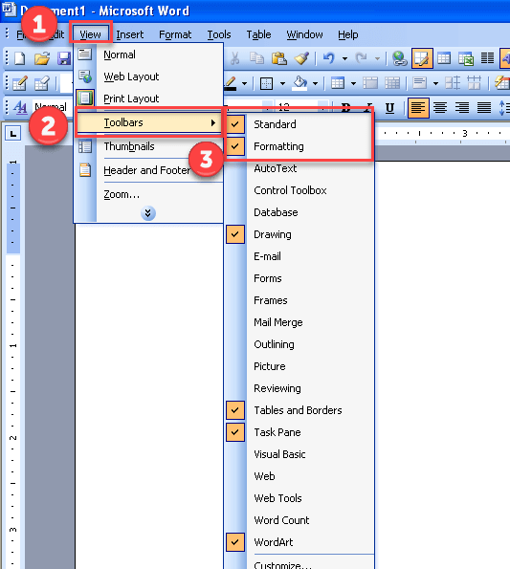Click the Format Painter brush icon
Screen dimensions: 510x569
(x=301, y=58)
